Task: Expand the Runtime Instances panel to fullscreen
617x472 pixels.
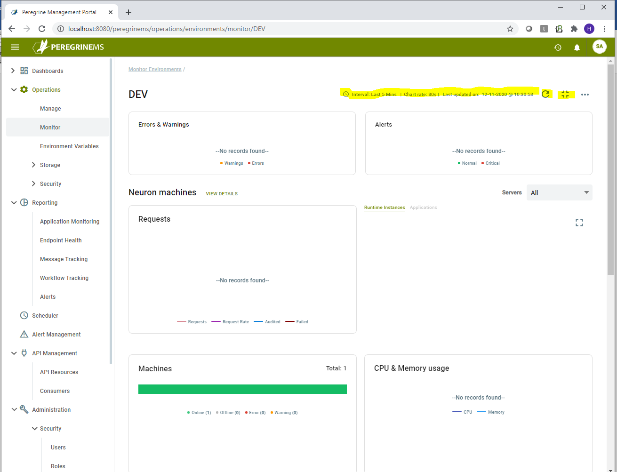Action: (x=579, y=223)
